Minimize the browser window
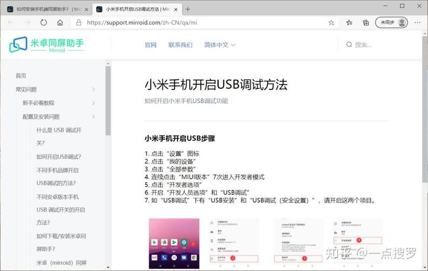428x271 pixels. 385,6
